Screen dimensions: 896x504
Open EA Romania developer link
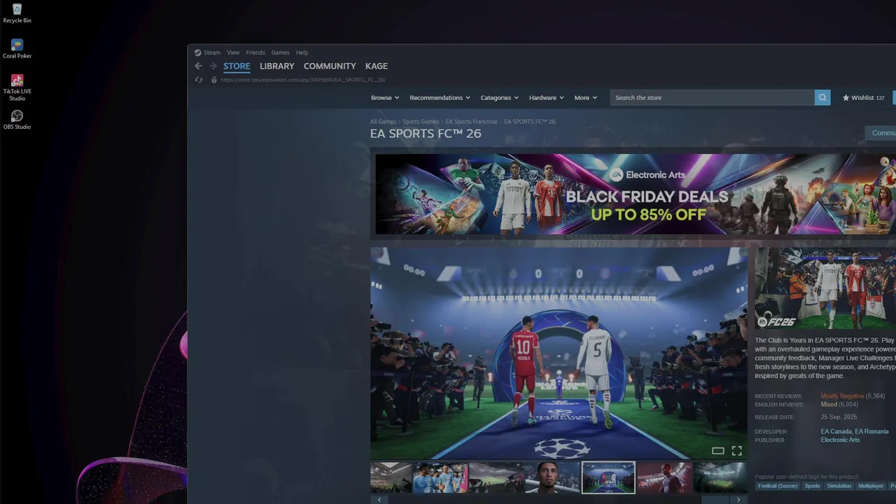point(871,432)
